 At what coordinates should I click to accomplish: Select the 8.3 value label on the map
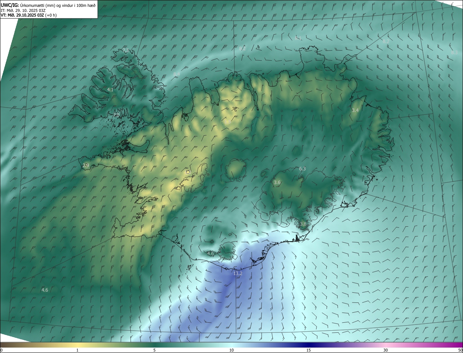click(454, 52)
